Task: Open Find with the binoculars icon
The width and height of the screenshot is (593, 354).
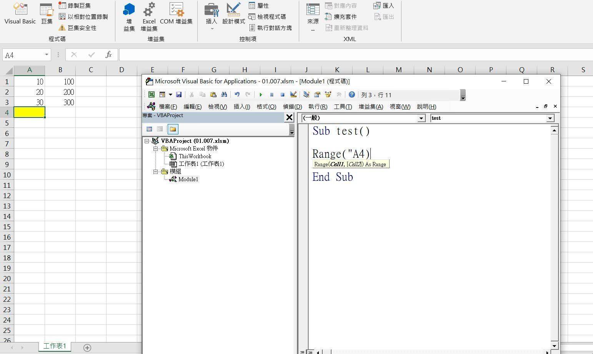Action: 224,94
